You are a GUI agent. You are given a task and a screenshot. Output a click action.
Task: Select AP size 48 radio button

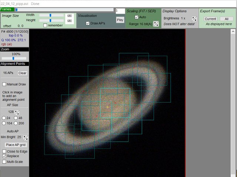(16, 118)
